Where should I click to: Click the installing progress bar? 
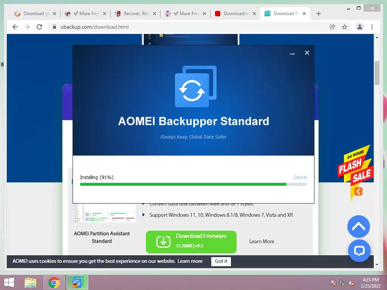pyautogui.click(x=193, y=184)
